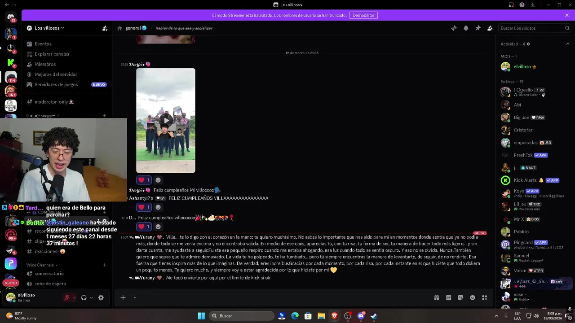Image resolution: width=575 pixels, height=323 pixels.
Task: Play the video posted by Dayii
Action: coord(166,120)
